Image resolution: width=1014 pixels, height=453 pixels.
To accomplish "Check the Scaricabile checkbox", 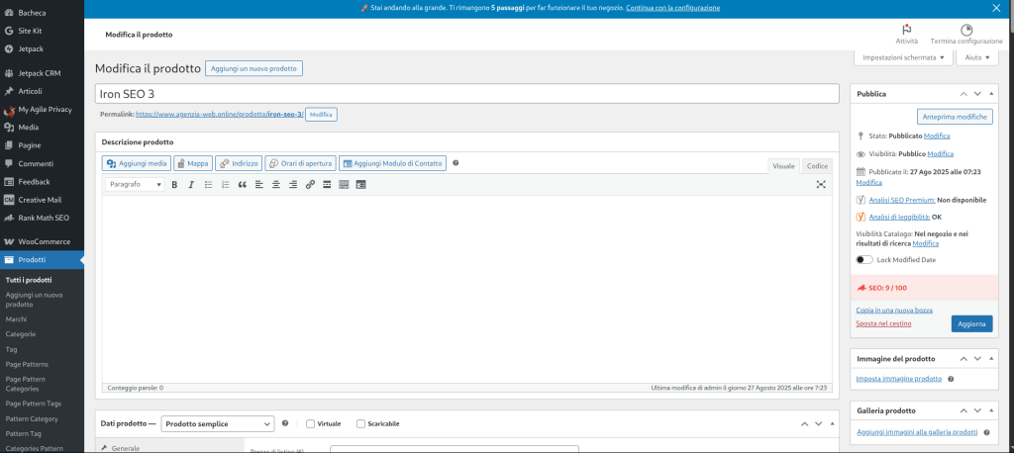I will tap(360, 423).
